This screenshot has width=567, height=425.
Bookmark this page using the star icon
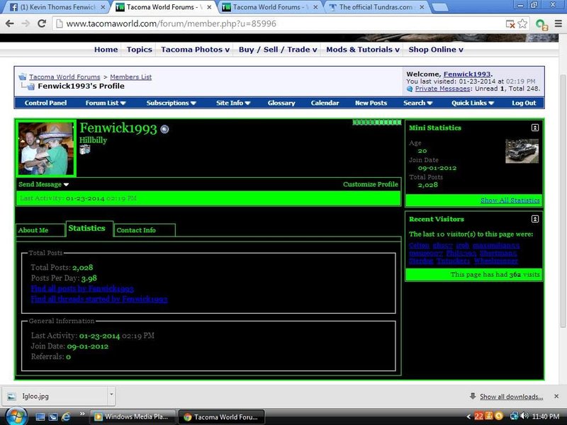[x=522, y=24]
